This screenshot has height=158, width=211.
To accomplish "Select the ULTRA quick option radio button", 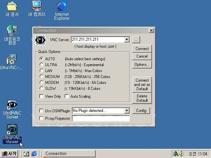I will coord(41,65).
